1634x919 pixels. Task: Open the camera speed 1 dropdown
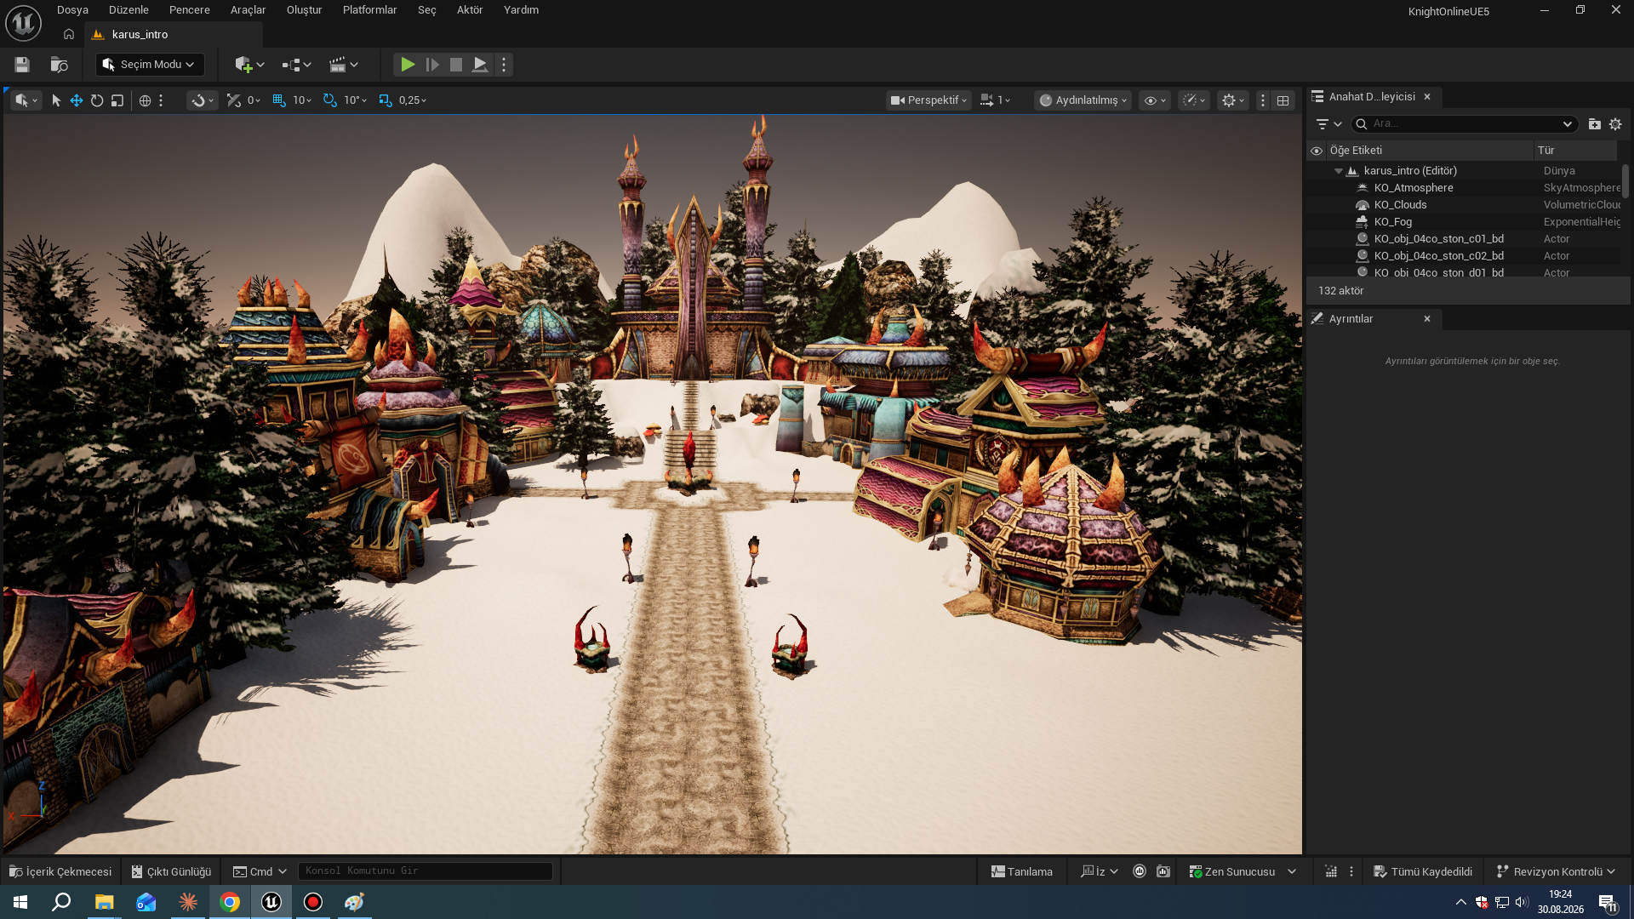[995, 100]
